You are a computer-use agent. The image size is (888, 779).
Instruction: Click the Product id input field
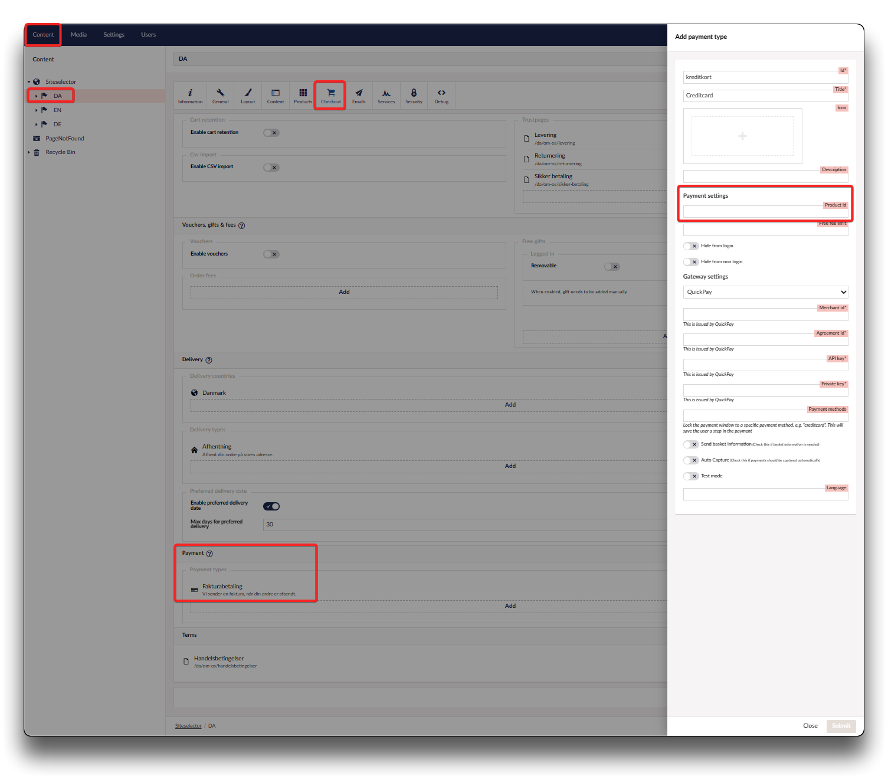click(765, 212)
